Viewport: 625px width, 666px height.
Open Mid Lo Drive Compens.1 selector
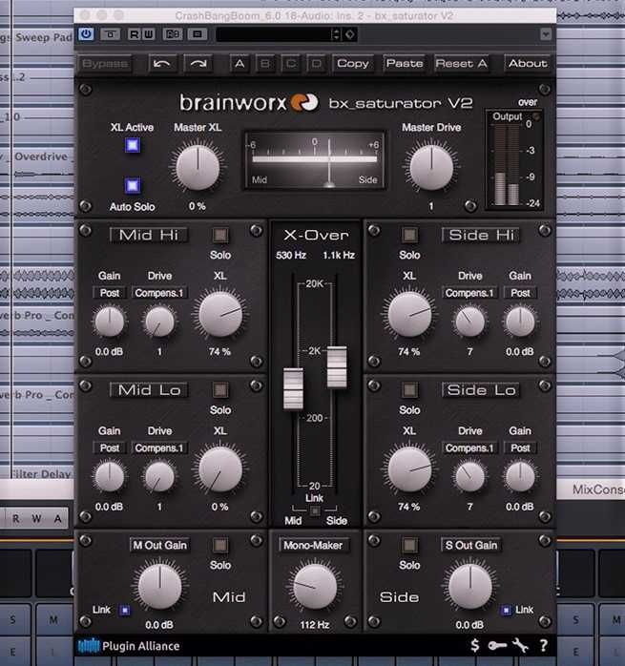point(159,448)
